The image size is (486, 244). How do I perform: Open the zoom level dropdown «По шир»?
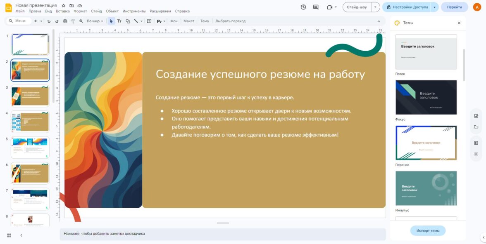(x=95, y=21)
